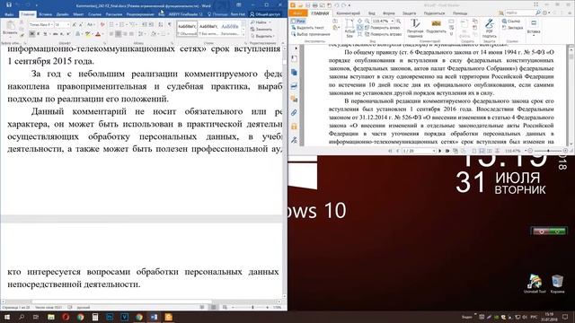The height and width of the screenshot is (323, 575).
Task: Toggle show paragraph marks ¶
Action: [170, 24]
